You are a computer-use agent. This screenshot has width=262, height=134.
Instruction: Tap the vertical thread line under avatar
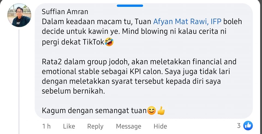tap(19, 82)
